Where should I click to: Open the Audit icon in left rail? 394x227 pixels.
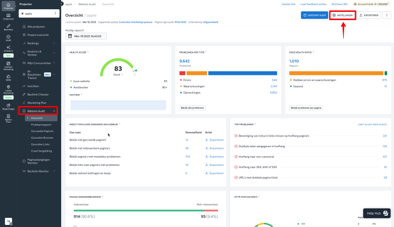tap(8, 38)
